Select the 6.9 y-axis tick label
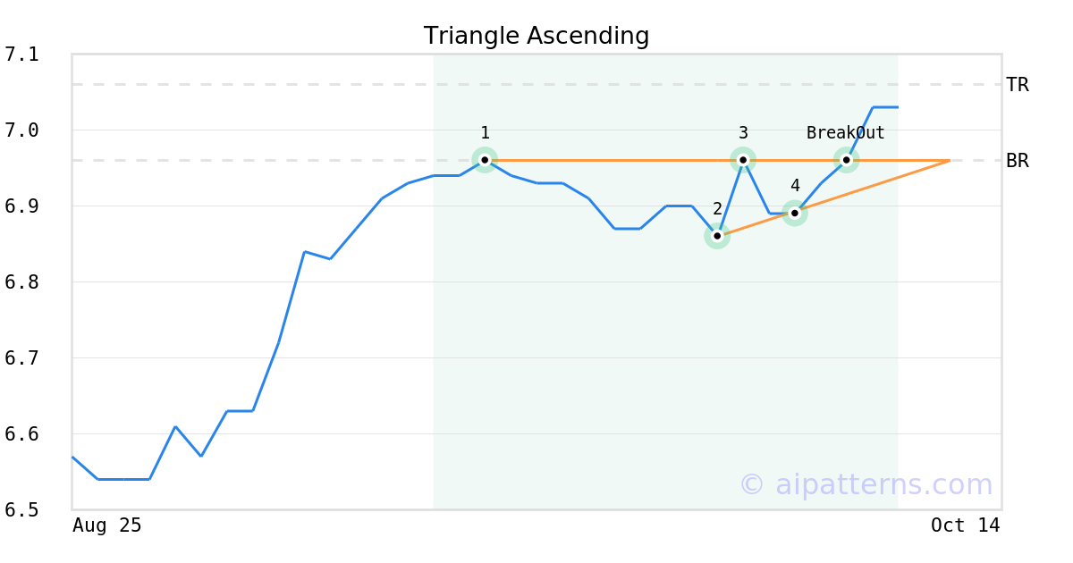 22,206
